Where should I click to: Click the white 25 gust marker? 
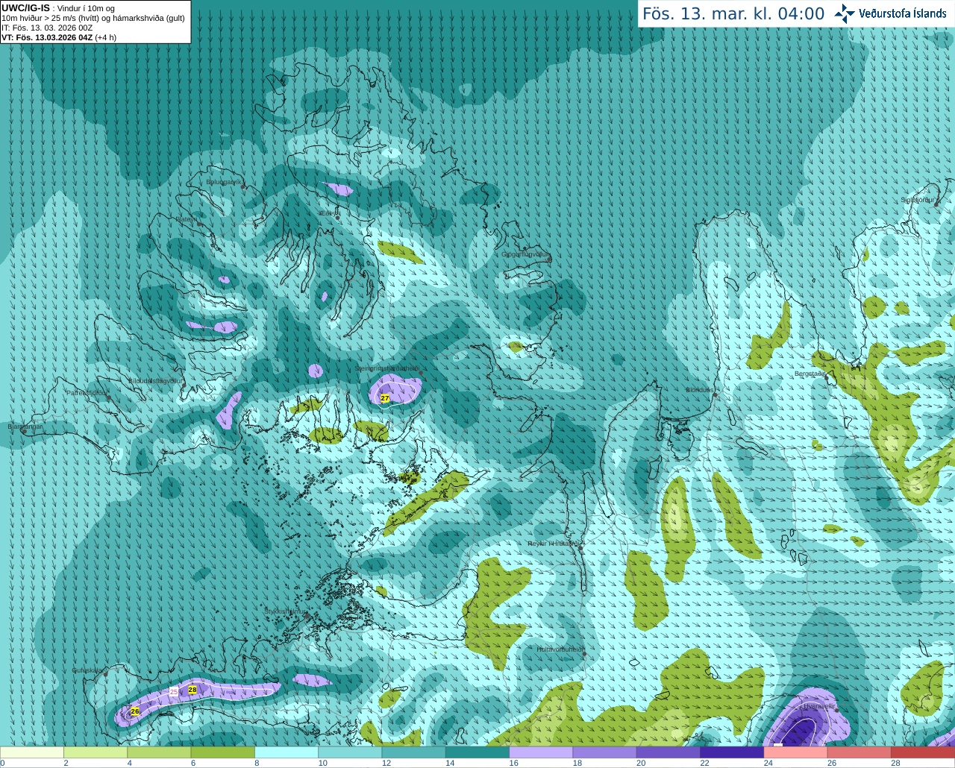coord(174,692)
